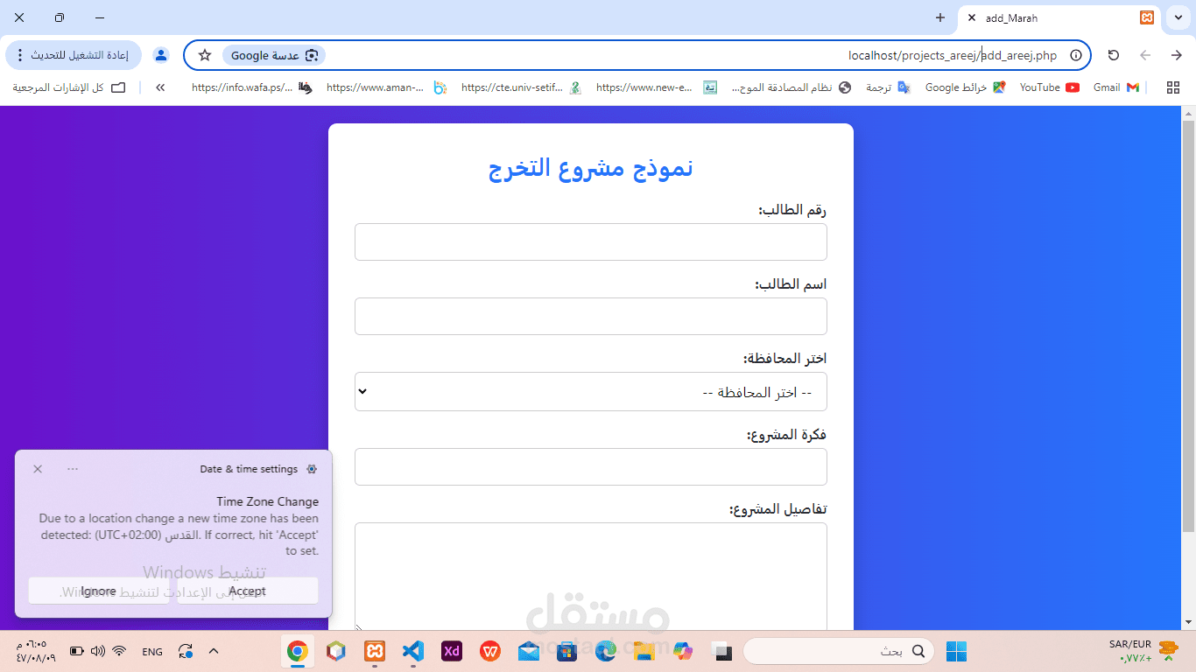Open XAMPP from the taskbar
Viewport: 1196px width, 672px height.
(375, 651)
